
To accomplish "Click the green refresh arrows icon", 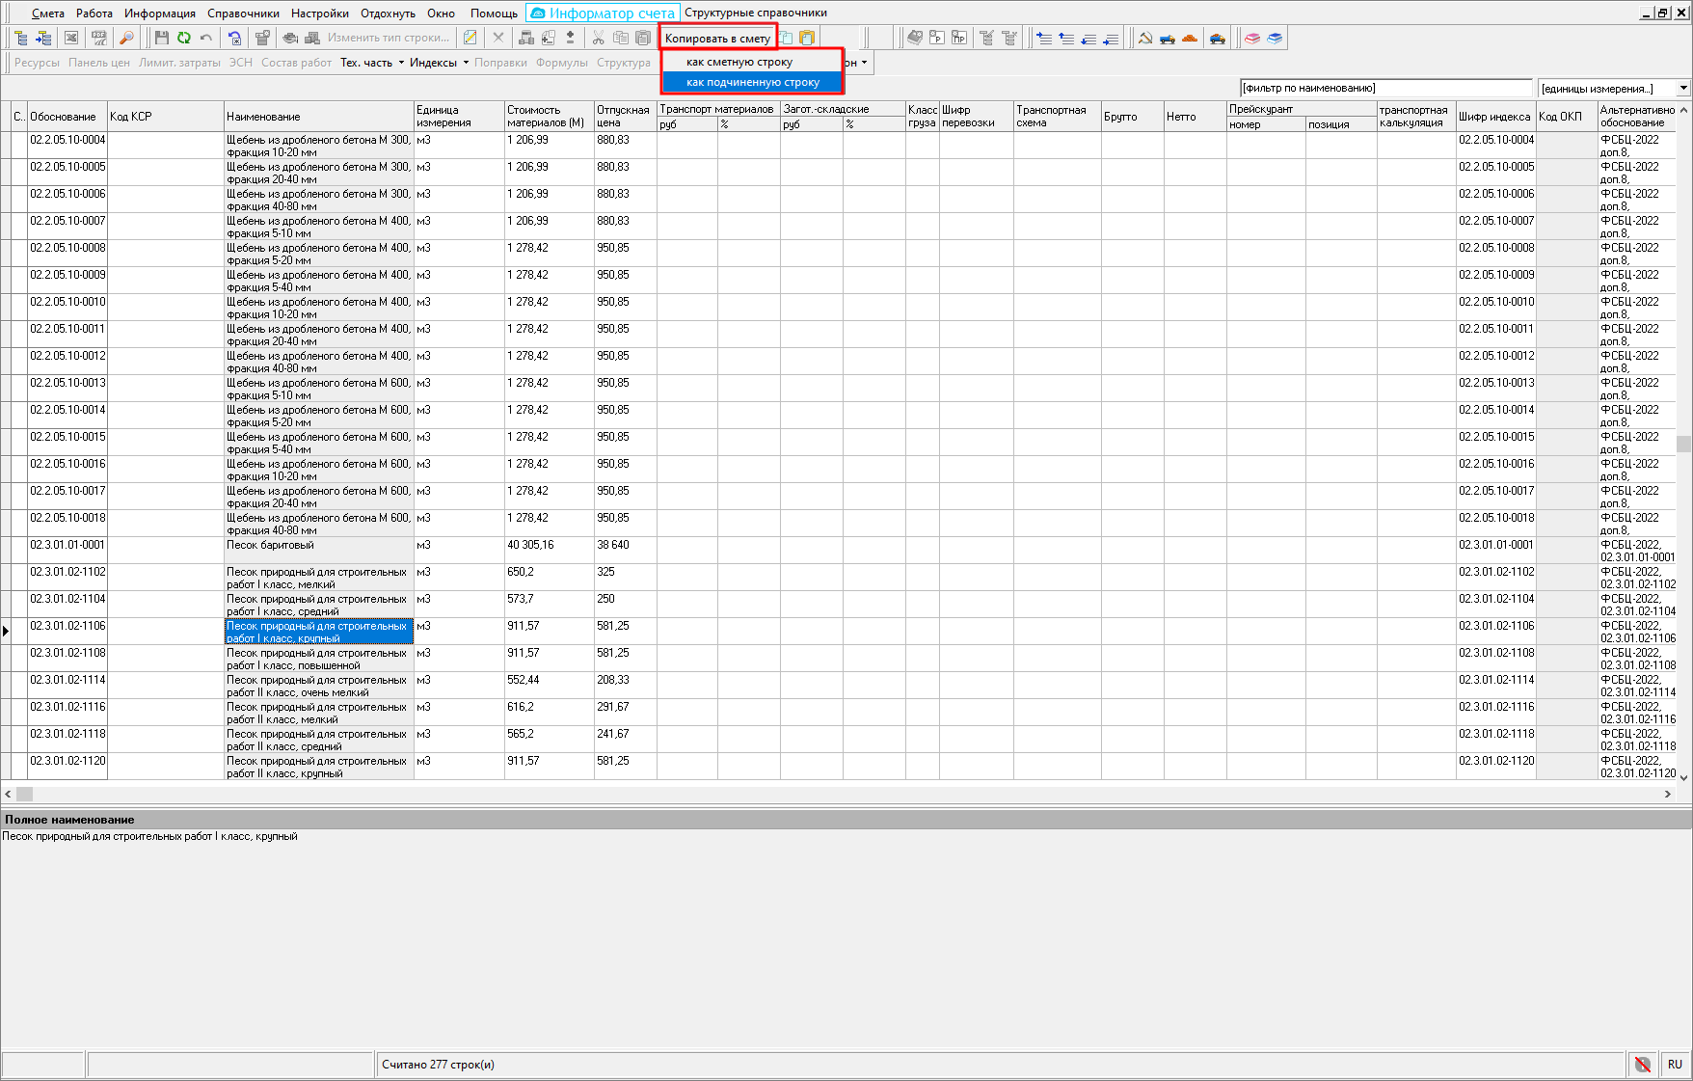I will [x=183, y=38].
